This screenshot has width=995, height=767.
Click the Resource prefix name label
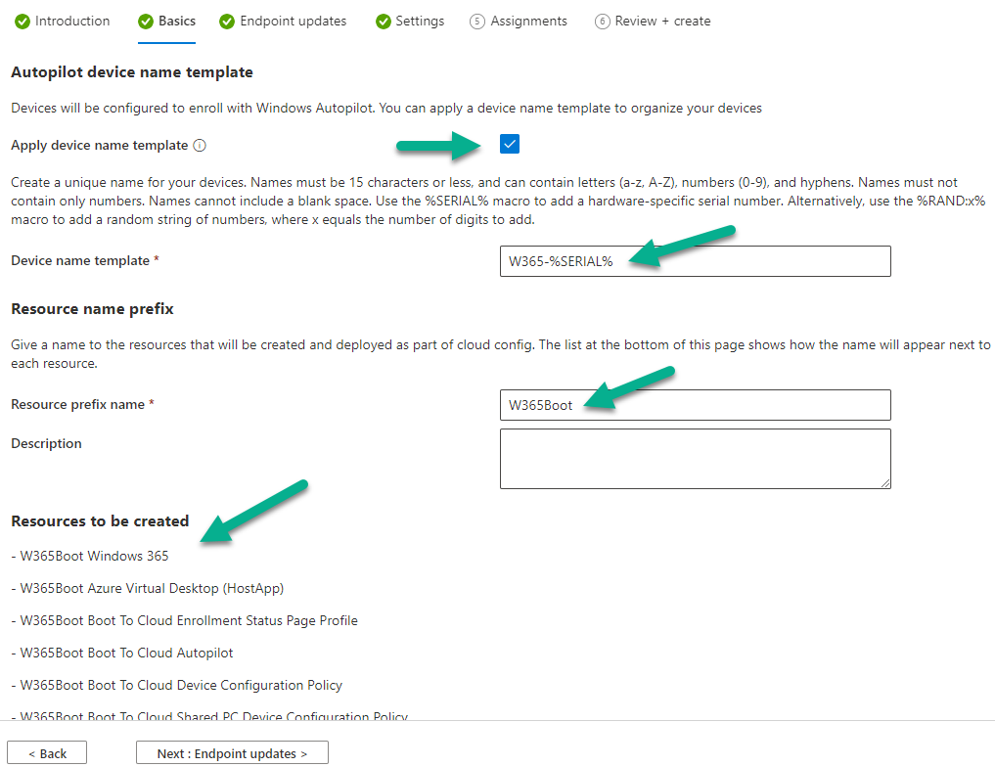pos(77,404)
